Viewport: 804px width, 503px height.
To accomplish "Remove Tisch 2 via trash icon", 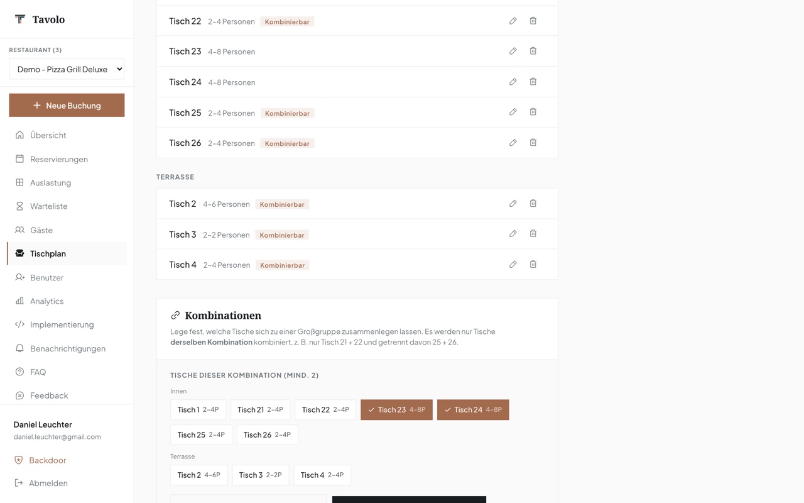I will (x=533, y=204).
